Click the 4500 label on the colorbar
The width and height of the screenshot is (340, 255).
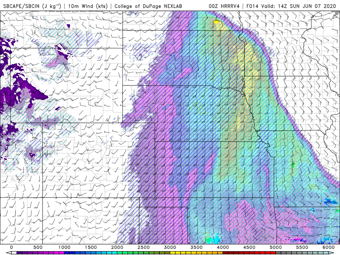click(x=249, y=247)
